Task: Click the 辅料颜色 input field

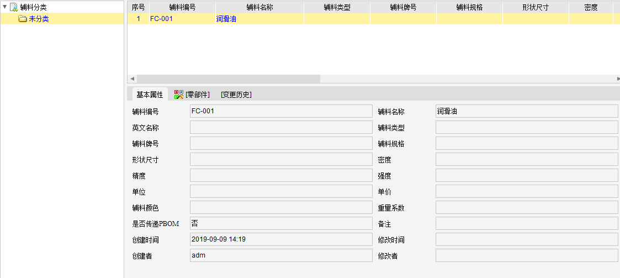Action: (281, 207)
